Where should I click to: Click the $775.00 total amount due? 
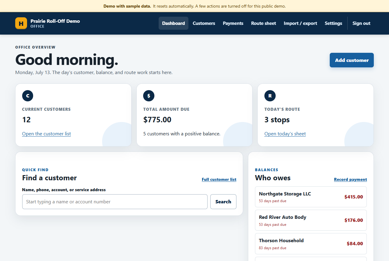click(157, 120)
